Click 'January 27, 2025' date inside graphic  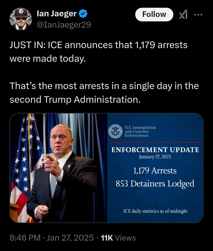pyautogui.click(x=155, y=157)
